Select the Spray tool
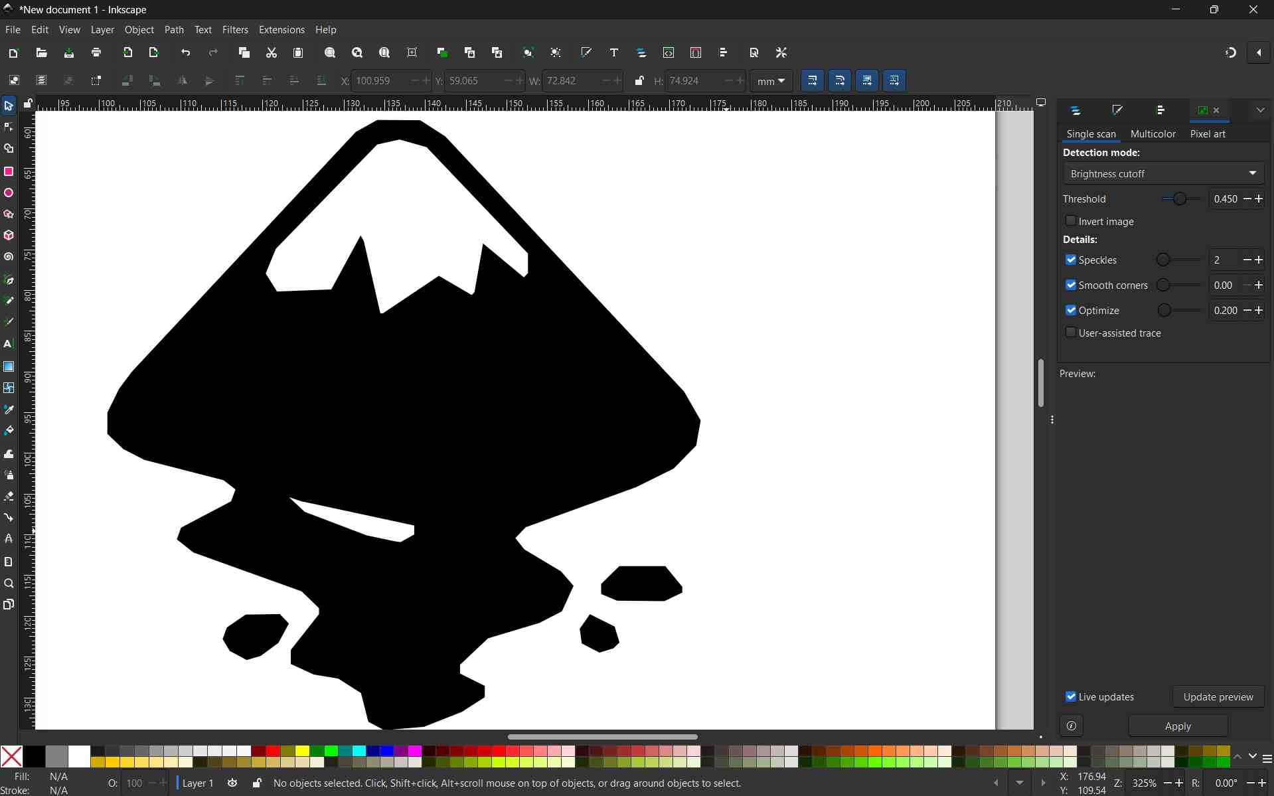 (x=9, y=475)
